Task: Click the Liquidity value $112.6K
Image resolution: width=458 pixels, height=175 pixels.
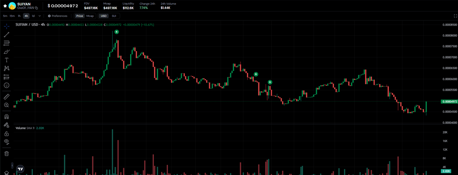Action: pos(128,8)
